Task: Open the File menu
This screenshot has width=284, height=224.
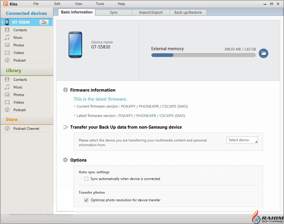Action: (x=36, y=3)
